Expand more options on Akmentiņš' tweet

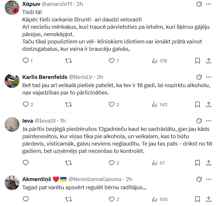(209, 179)
